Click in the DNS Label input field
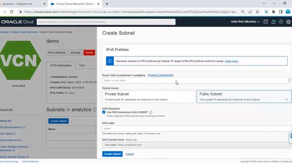 197,128
